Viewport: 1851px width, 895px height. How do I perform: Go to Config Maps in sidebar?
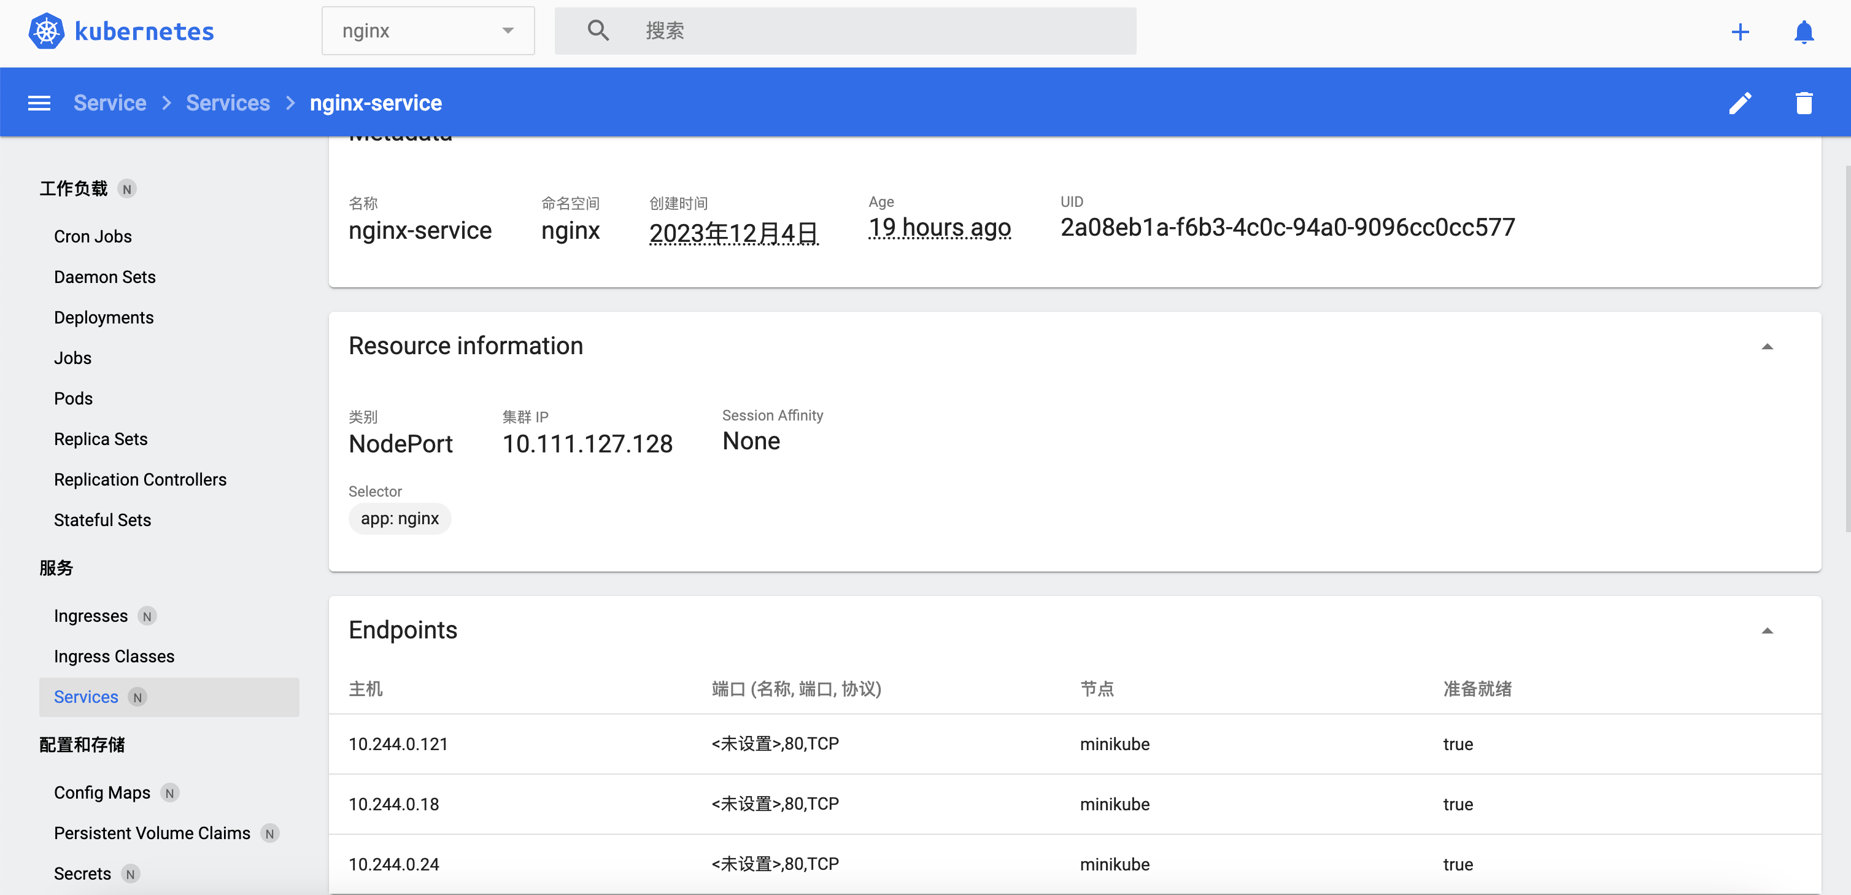click(x=102, y=792)
